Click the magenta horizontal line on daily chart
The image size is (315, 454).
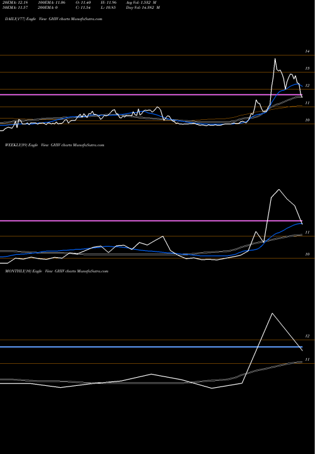click(151, 95)
